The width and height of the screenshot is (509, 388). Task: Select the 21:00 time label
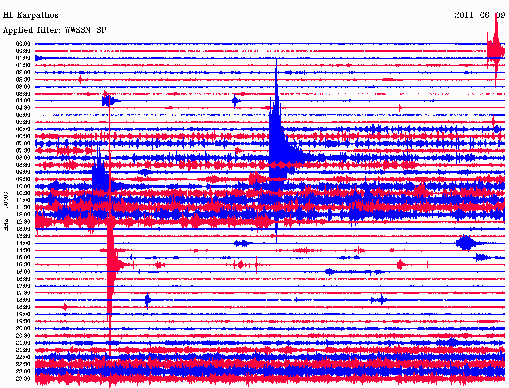tap(23, 343)
